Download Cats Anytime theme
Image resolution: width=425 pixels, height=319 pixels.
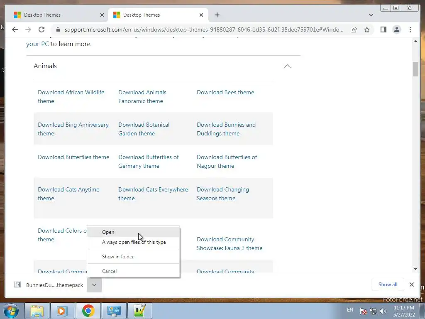click(x=68, y=194)
